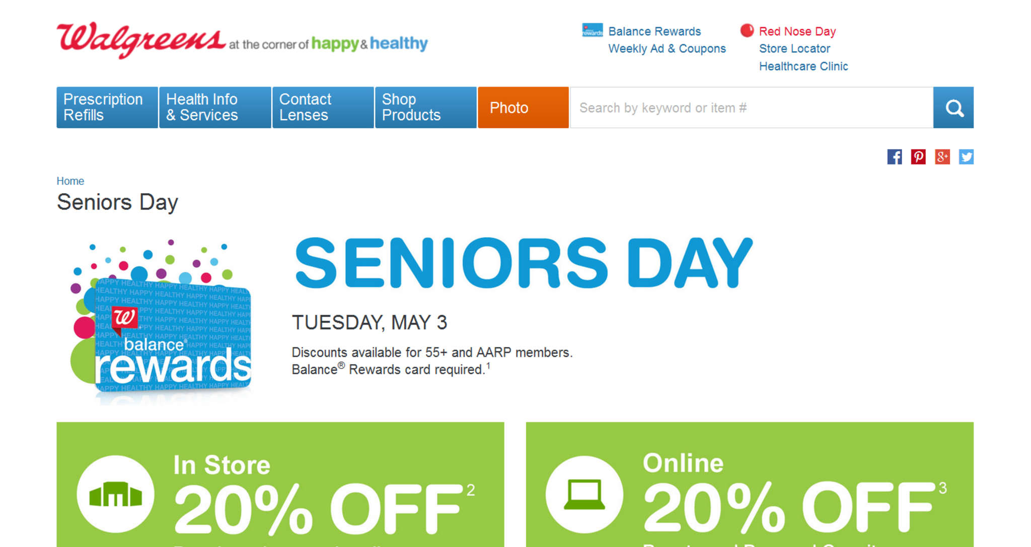This screenshot has width=1031, height=547.
Task: Click the Twitter bird icon
Action: 966,157
